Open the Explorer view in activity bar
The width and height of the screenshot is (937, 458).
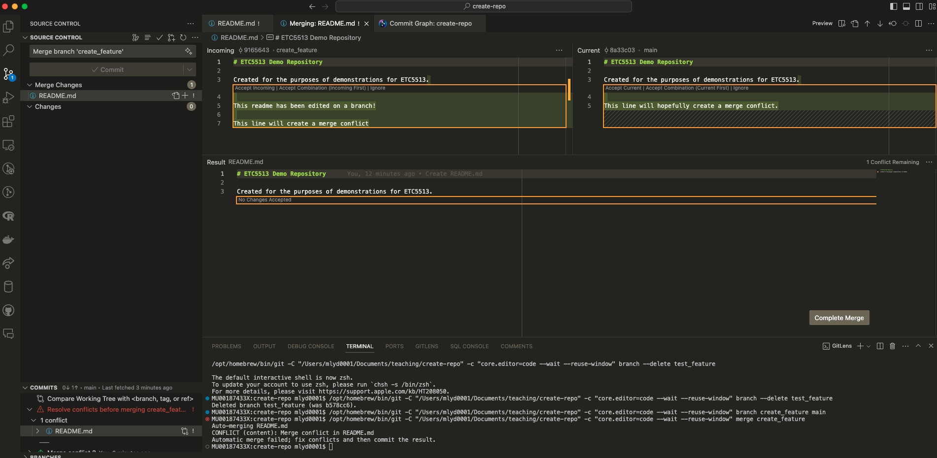pos(8,27)
